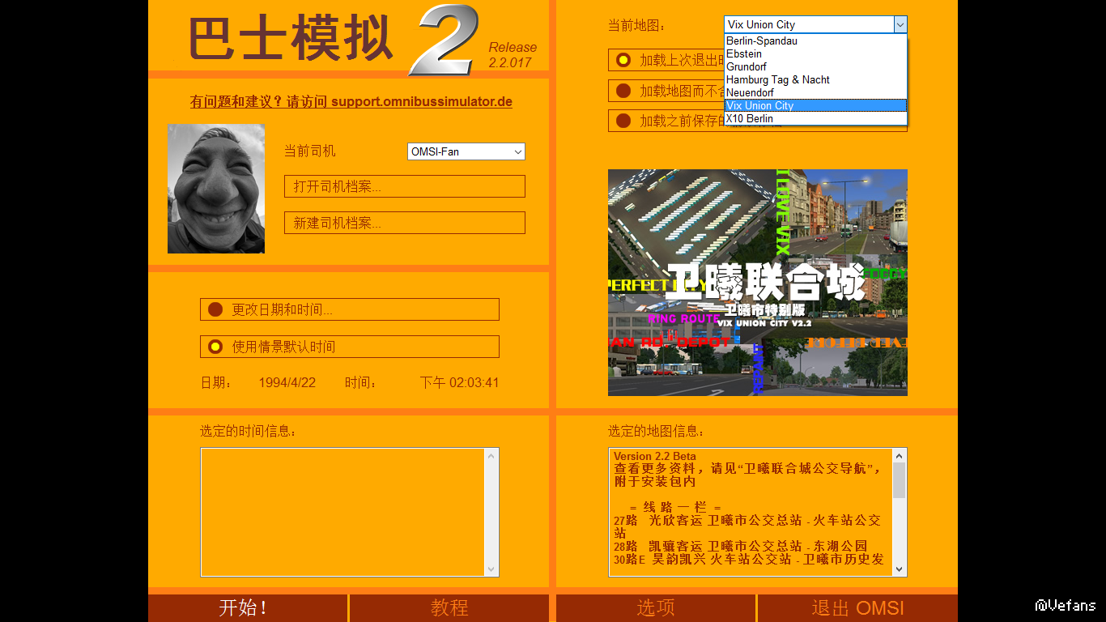Click the Vix Union City map preview image
Image resolution: width=1106 pixels, height=622 pixels.
[x=758, y=283]
